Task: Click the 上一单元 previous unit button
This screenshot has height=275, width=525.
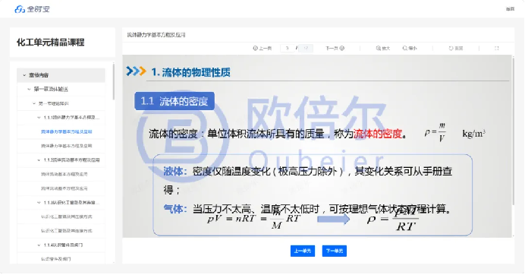Action: tap(303, 251)
